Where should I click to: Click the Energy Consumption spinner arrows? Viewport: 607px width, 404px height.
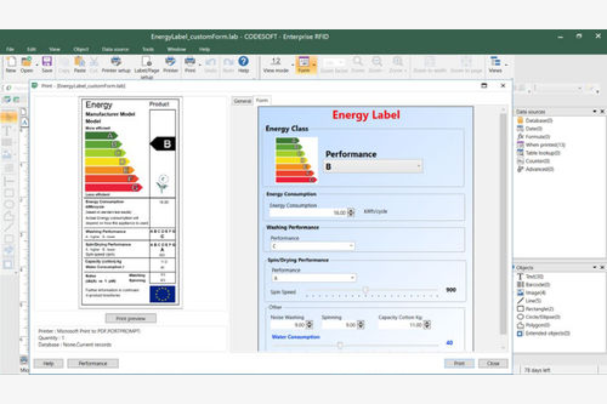click(351, 212)
